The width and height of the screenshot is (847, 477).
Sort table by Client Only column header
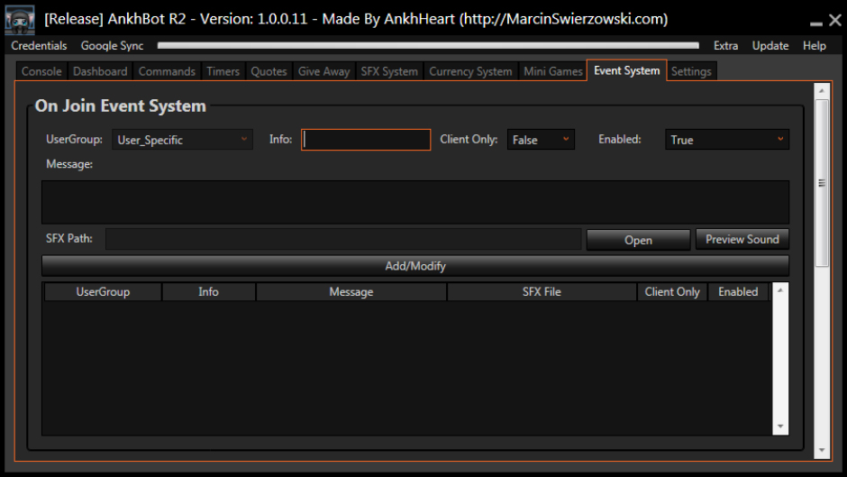tap(672, 291)
